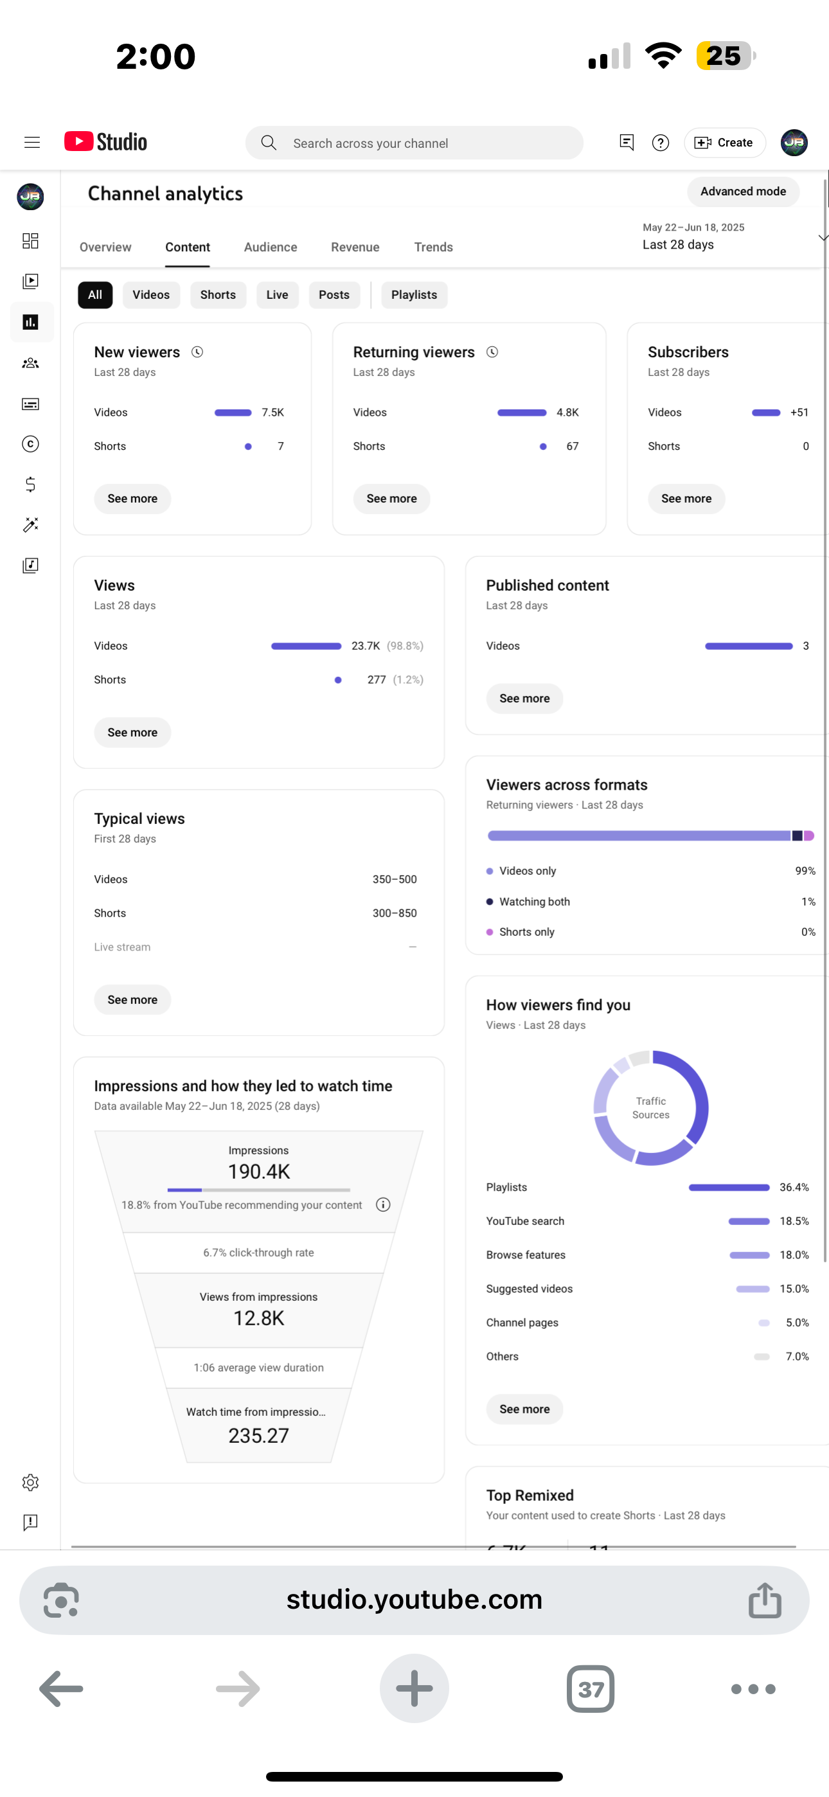This screenshot has width=829, height=1797.
Task: Click See more under Subscribers
Action: click(x=686, y=499)
